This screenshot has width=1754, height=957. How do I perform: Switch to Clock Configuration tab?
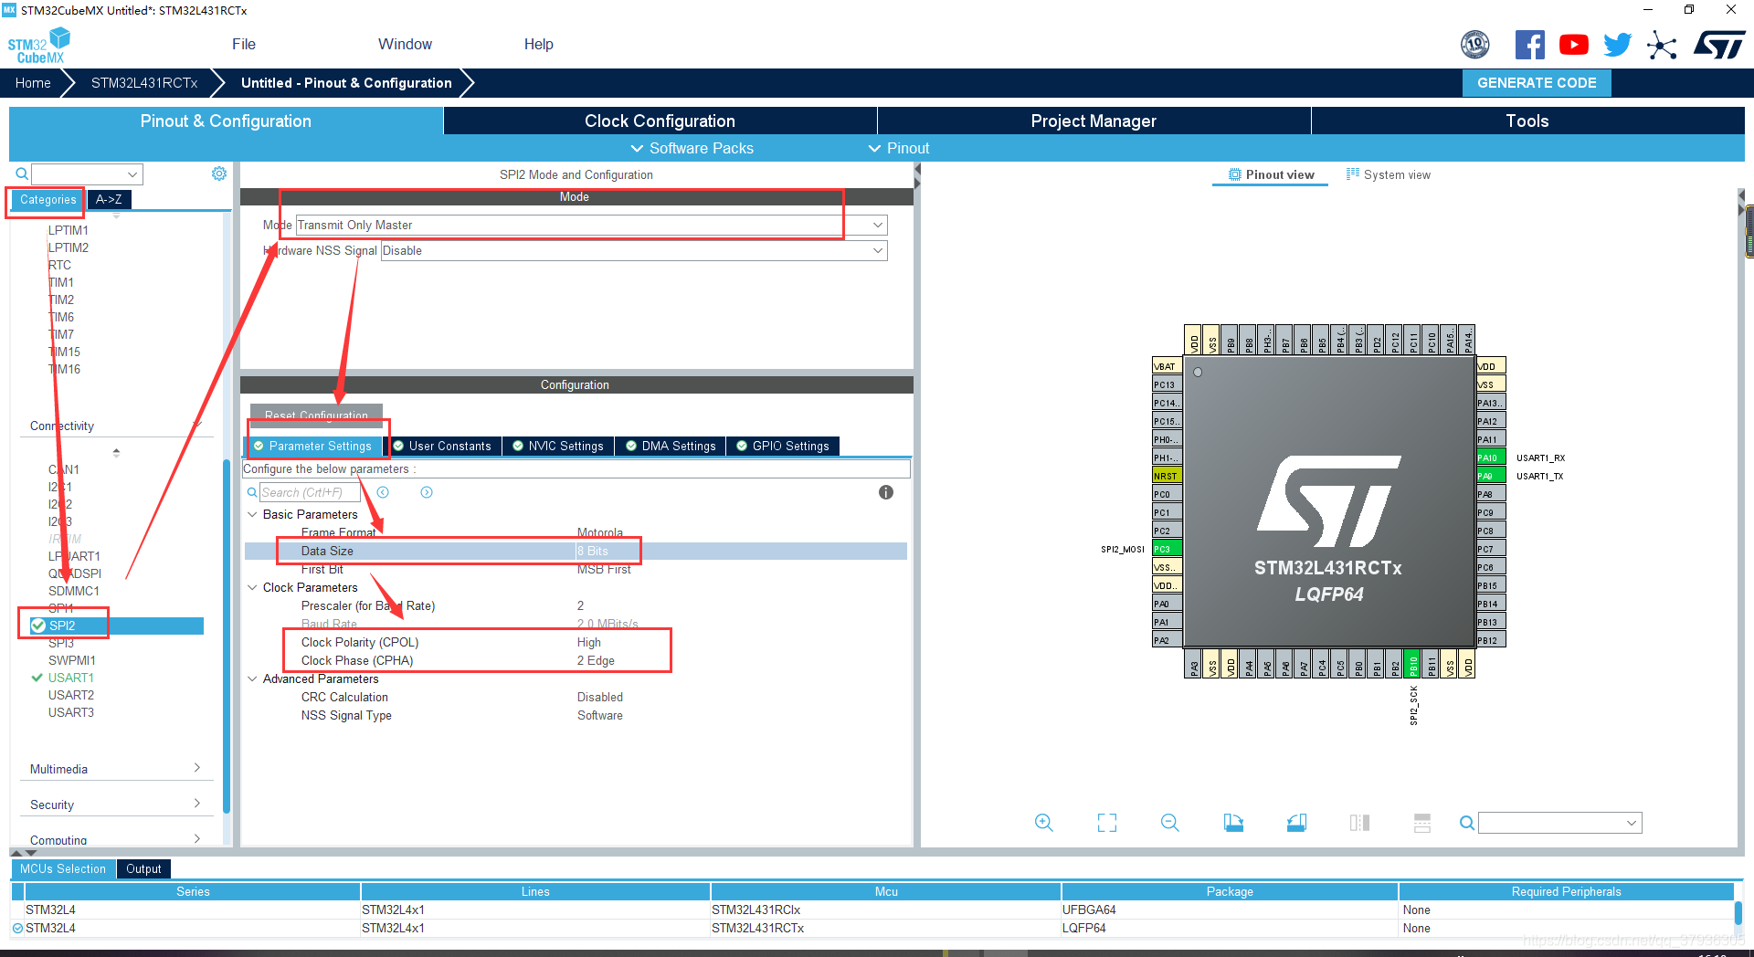click(x=660, y=121)
